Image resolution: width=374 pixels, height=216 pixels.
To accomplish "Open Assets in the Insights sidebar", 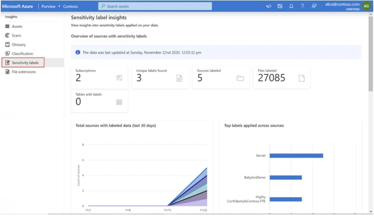I will (x=17, y=26).
